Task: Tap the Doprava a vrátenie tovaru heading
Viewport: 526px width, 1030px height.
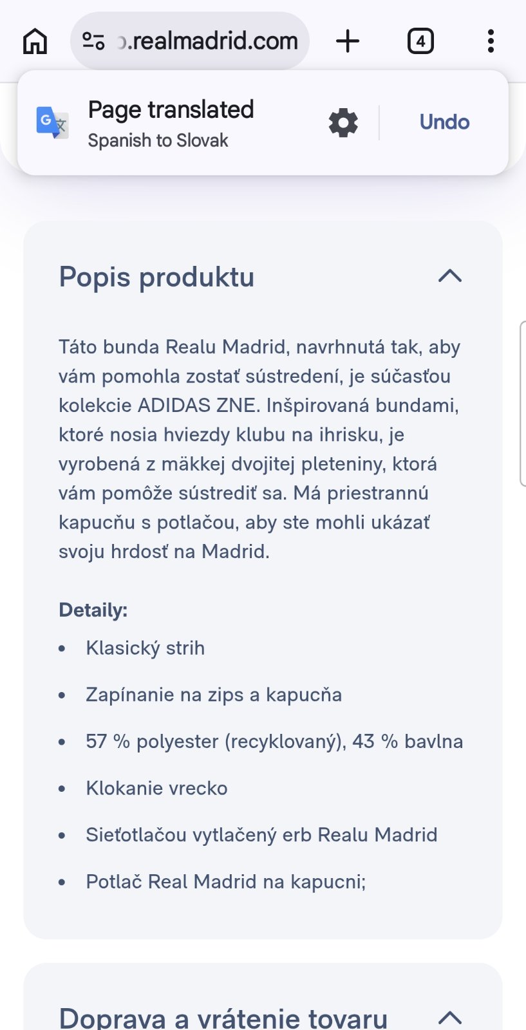Action: [223, 1018]
